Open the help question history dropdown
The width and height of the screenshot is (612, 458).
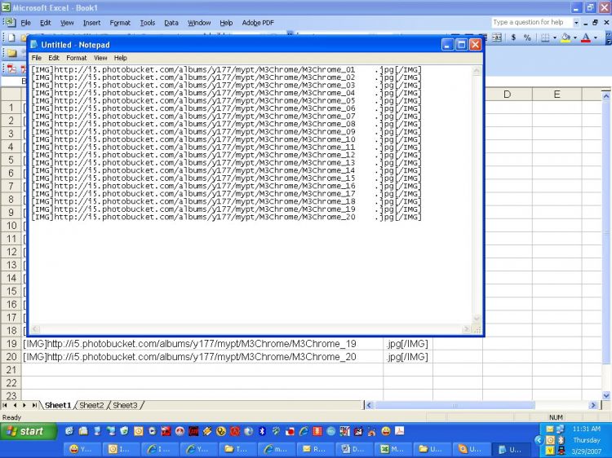[576, 23]
